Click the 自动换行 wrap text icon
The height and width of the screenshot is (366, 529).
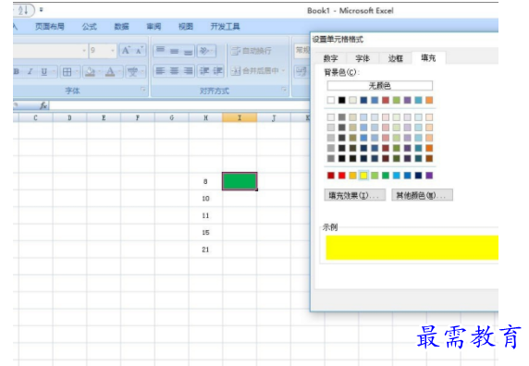click(x=236, y=51)
